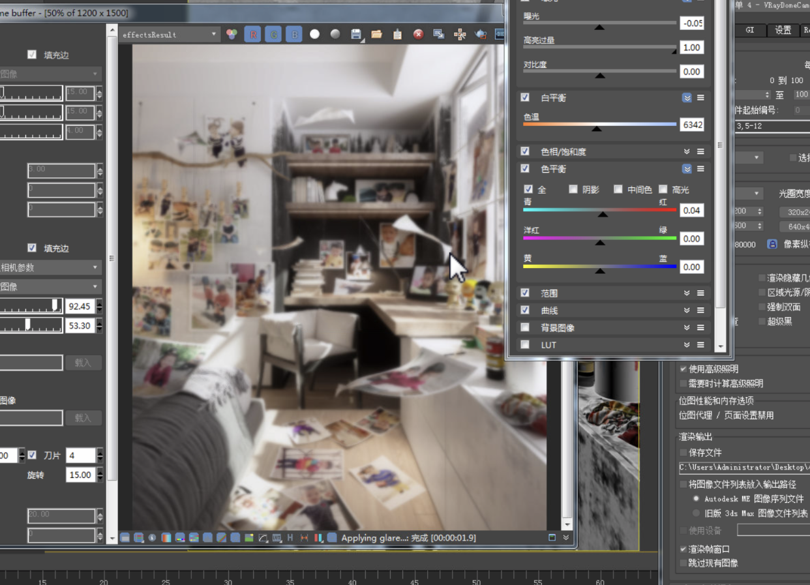Click the 曝光 value input field
This screenshot has width=810, height=585.
[691, 23]
